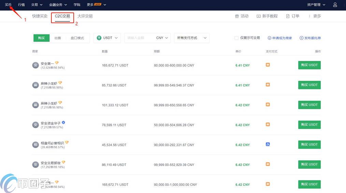Click bank card payment icon in 165,672.71 USDT 6.41 row
This screenshot has width=346, height=193.
(x=268, y=65)
